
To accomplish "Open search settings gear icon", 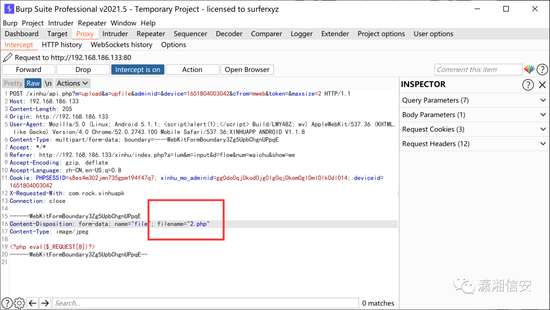I will click(x=19, y=303).
